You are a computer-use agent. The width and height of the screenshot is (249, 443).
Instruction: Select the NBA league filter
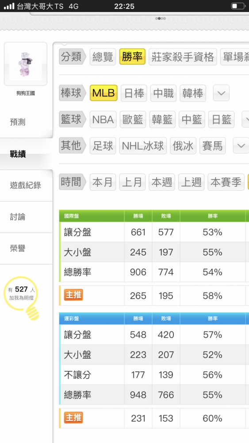pos(103,120)
